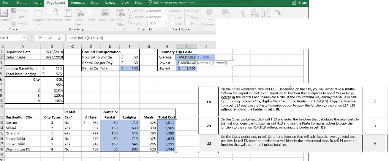
Task: Open the File tab
Action: point(5,3)
